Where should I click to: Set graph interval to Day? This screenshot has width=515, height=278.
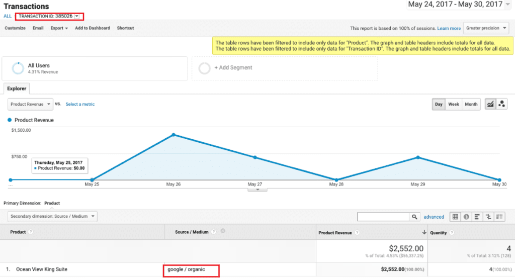439,104
